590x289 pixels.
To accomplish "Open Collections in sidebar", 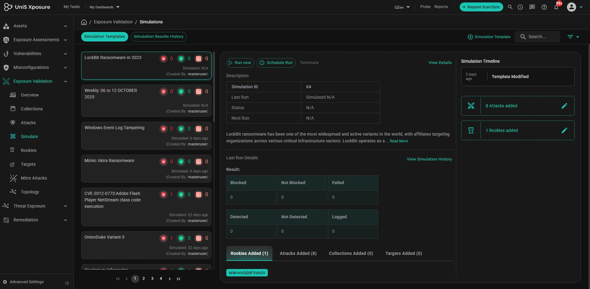I will click(x=32, y=109).
